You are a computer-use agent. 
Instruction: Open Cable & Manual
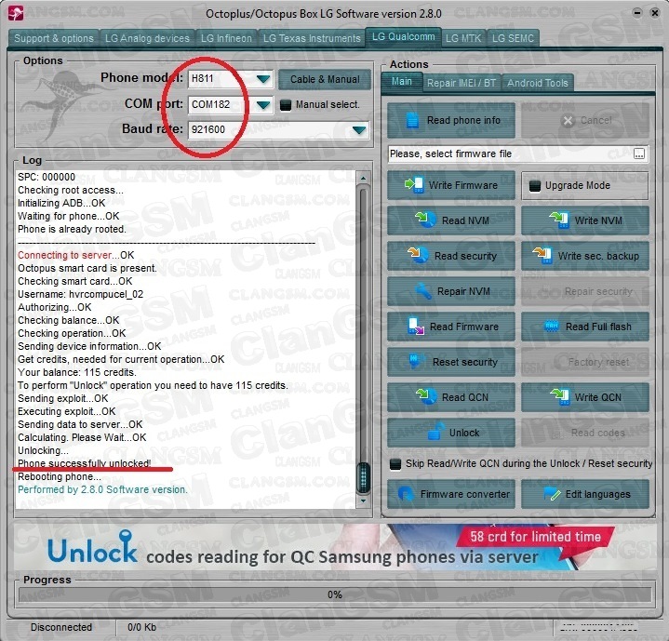(325, 79)
